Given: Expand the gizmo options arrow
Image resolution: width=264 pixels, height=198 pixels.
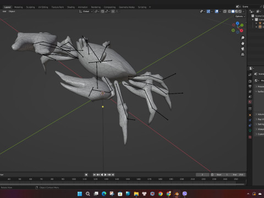Looking at the screenshot, I should [x=212, y=12].
